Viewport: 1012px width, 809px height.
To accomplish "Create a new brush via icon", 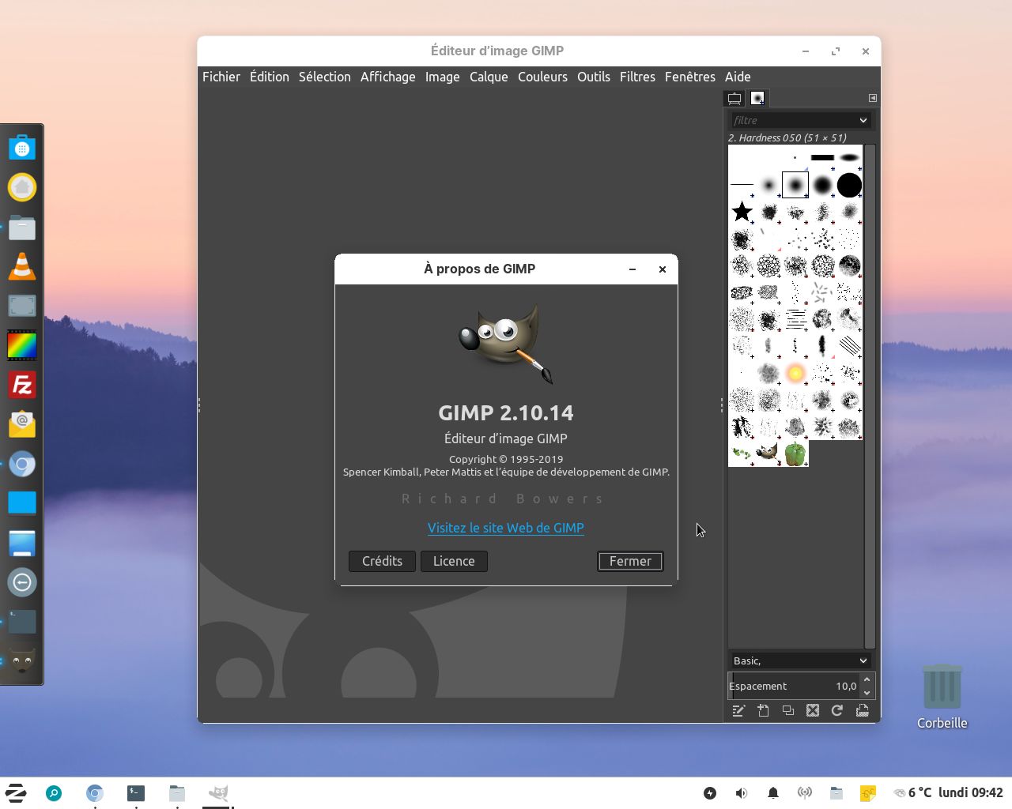I will pyautogui.click(x=763, y=710).
